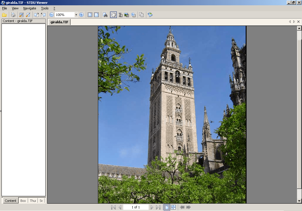This screenshot has width=302, height=211.
Task: Toggle the copy-to-clipboard tool
Action: (141, 15)
